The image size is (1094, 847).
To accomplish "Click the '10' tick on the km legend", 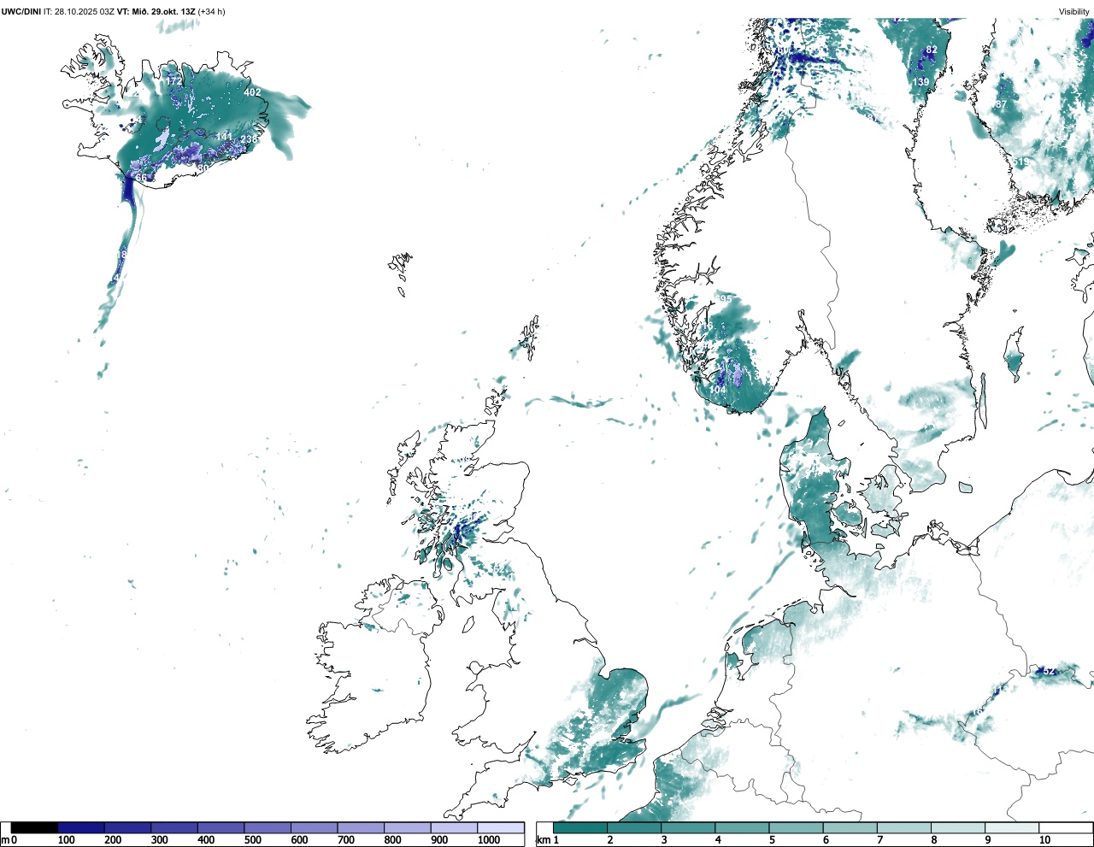I will coord(1044,840).
